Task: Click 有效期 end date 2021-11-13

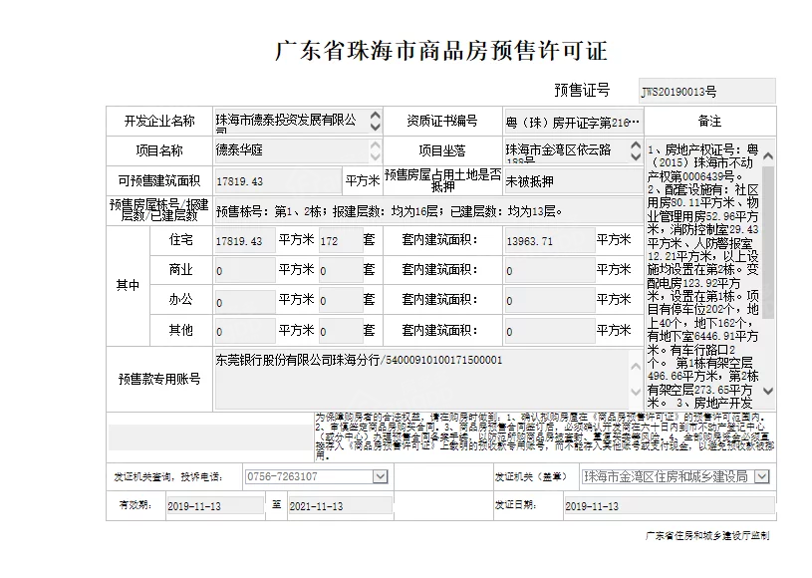Action: click(340, 506)
